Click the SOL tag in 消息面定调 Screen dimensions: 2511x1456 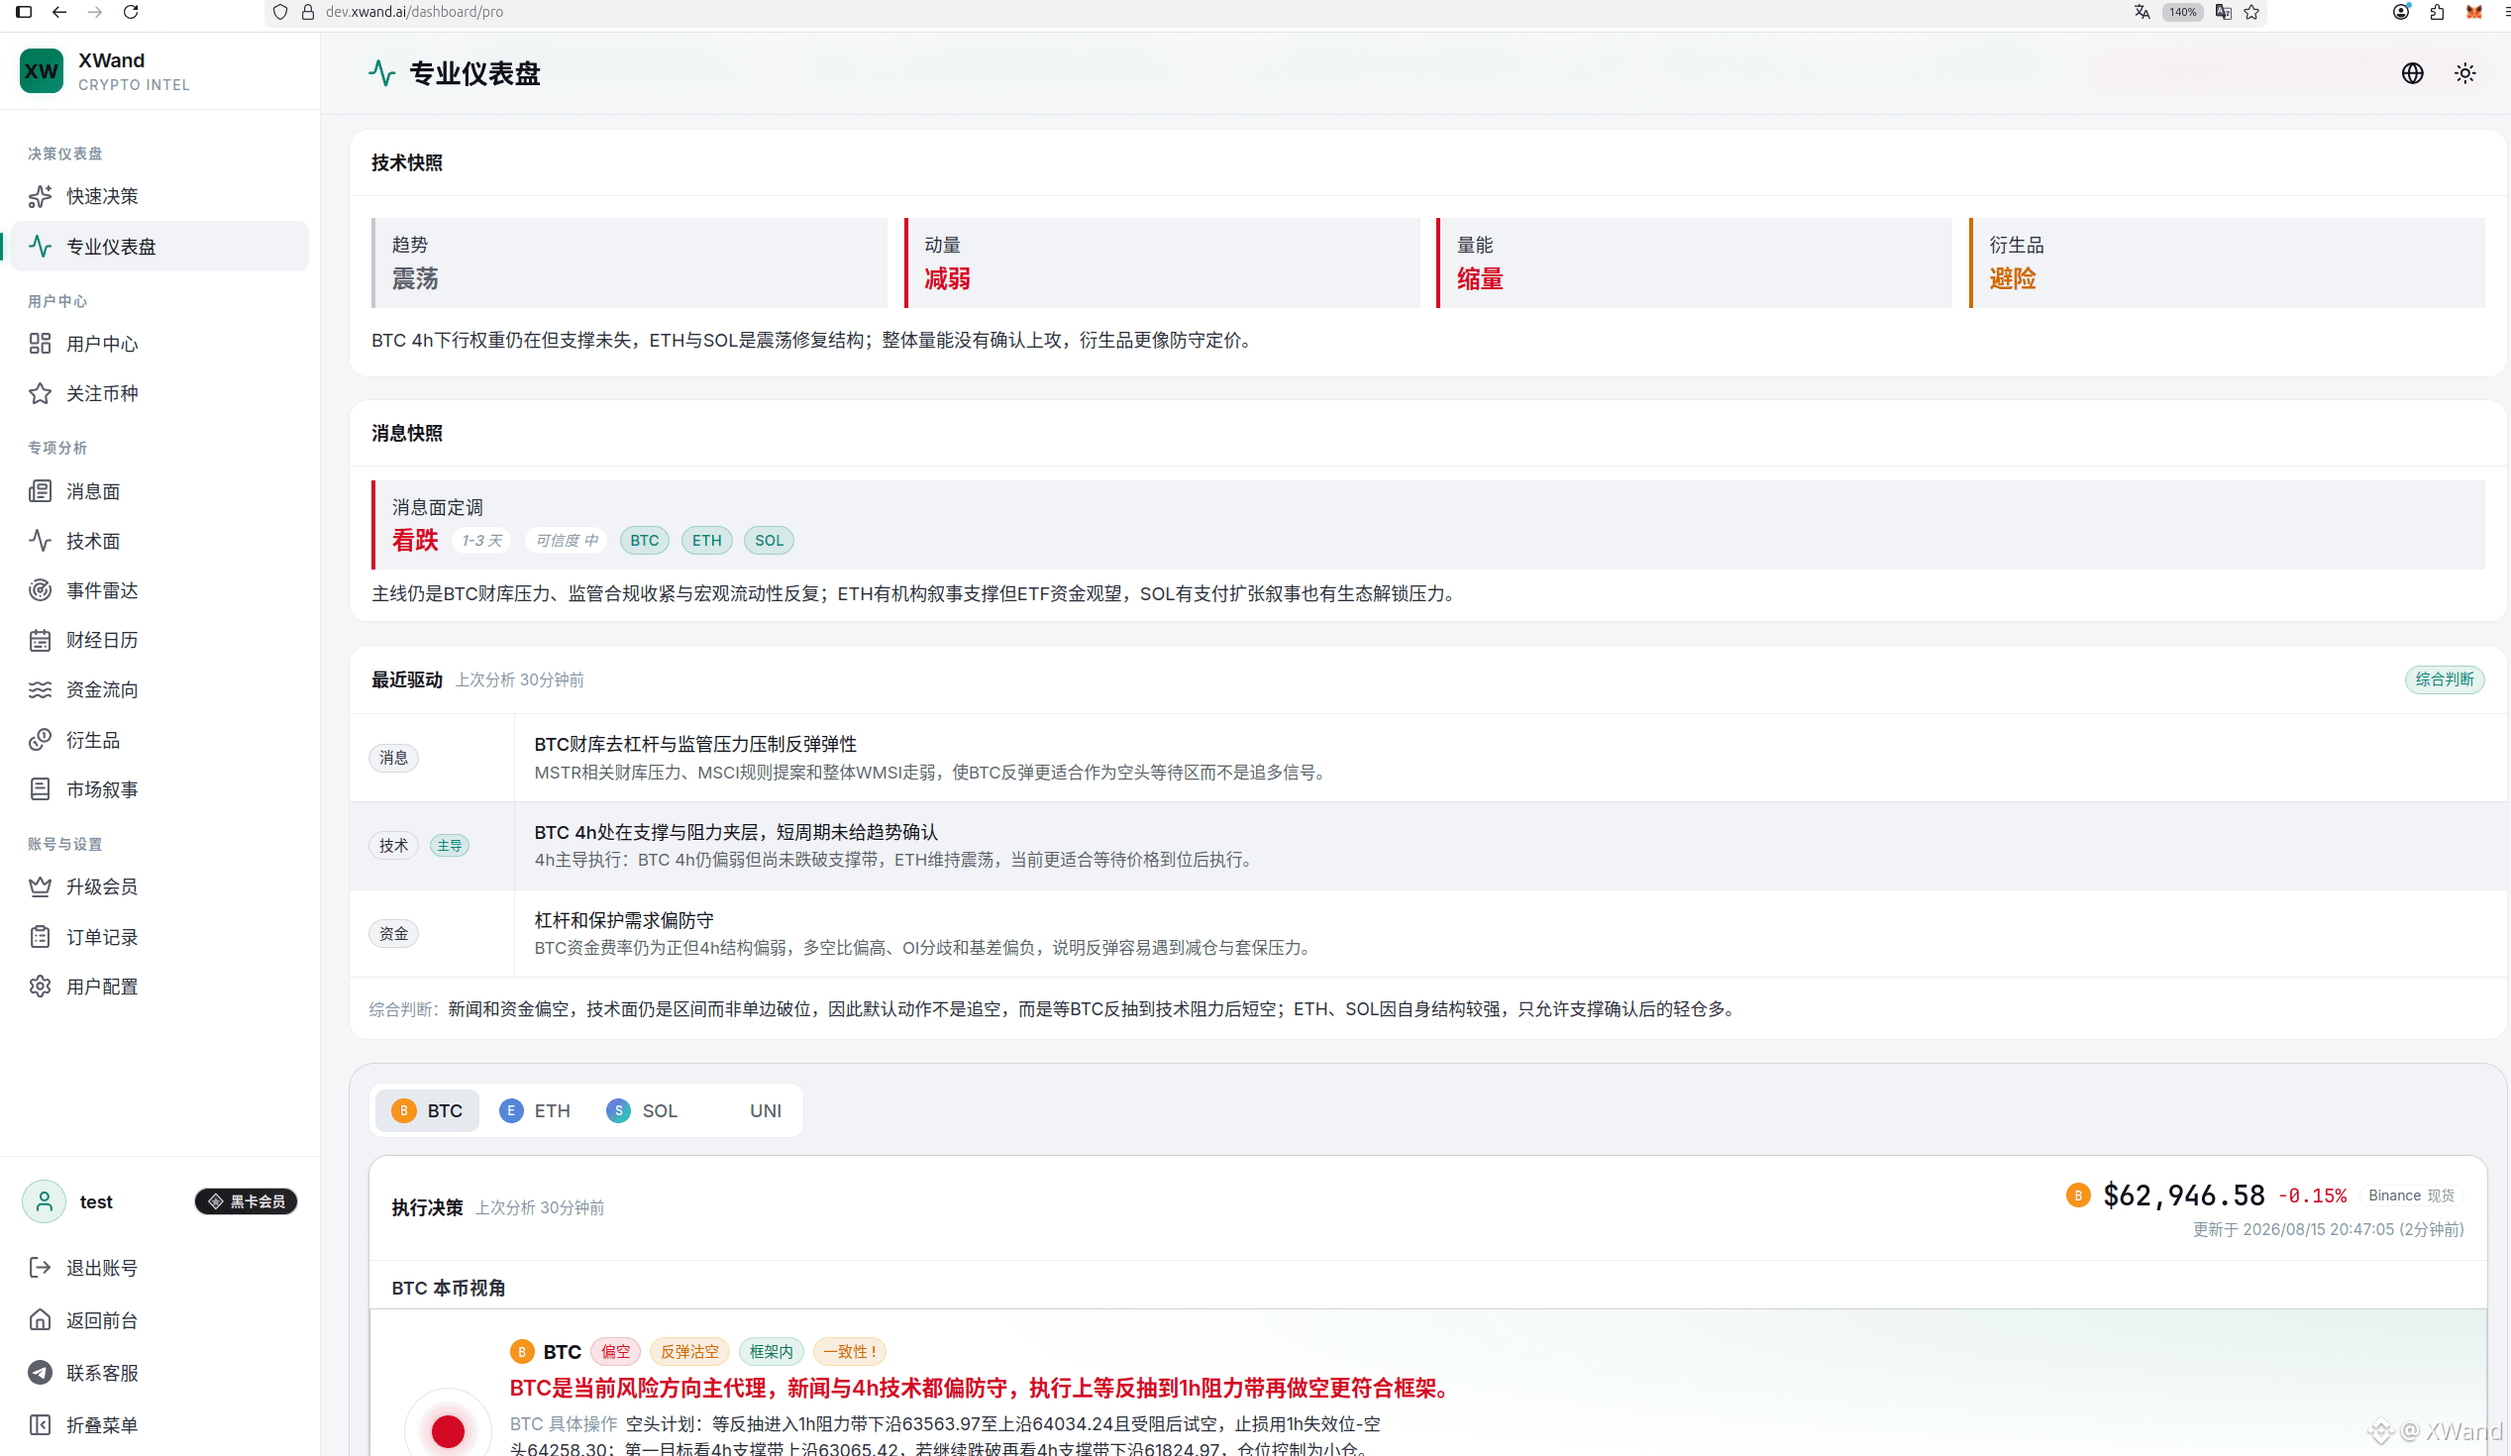(769, 540)
